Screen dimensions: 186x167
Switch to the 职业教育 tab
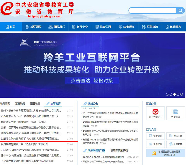(35, 104)
